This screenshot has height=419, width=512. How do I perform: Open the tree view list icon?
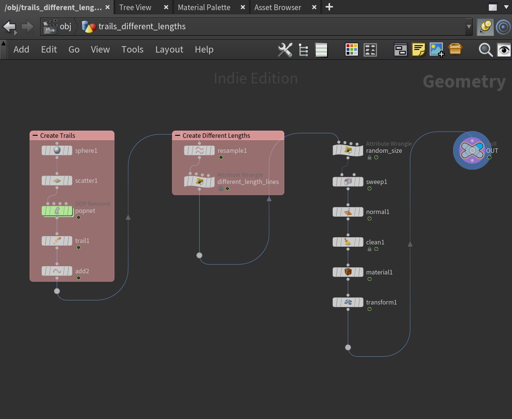click(303, 50)
